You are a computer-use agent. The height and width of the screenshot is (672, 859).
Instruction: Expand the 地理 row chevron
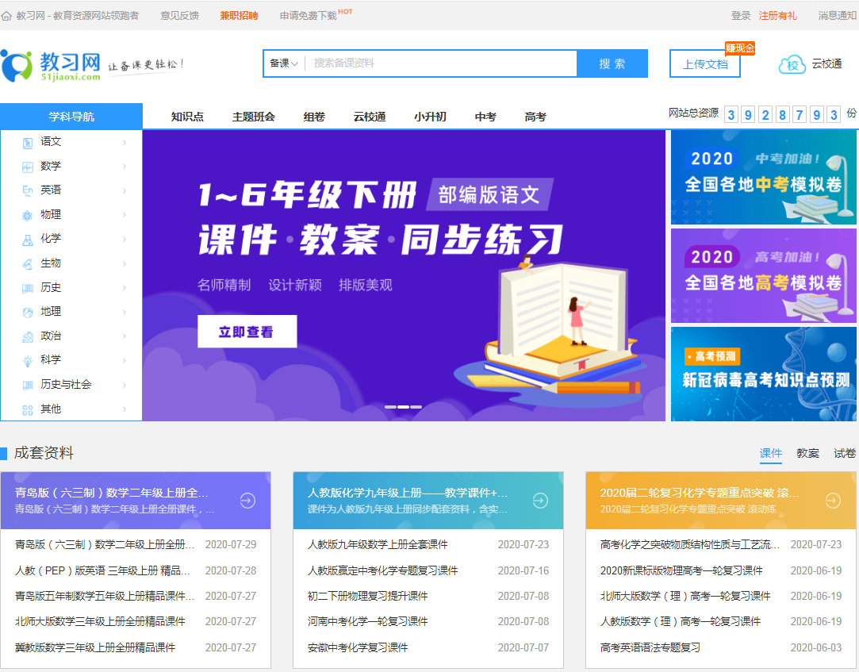(x=125, y=312)
